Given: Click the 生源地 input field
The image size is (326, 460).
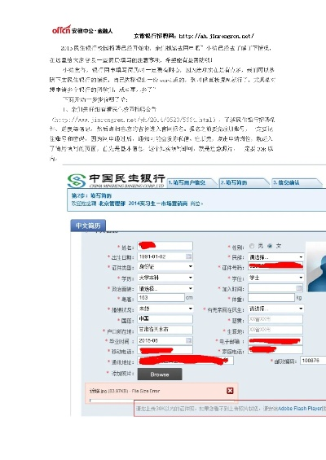Looking at the screenshot, I should point(275,330).
